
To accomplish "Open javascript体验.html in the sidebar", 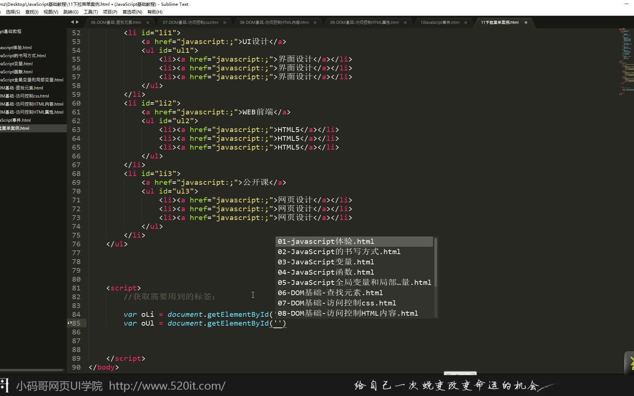I will (16, 48).
